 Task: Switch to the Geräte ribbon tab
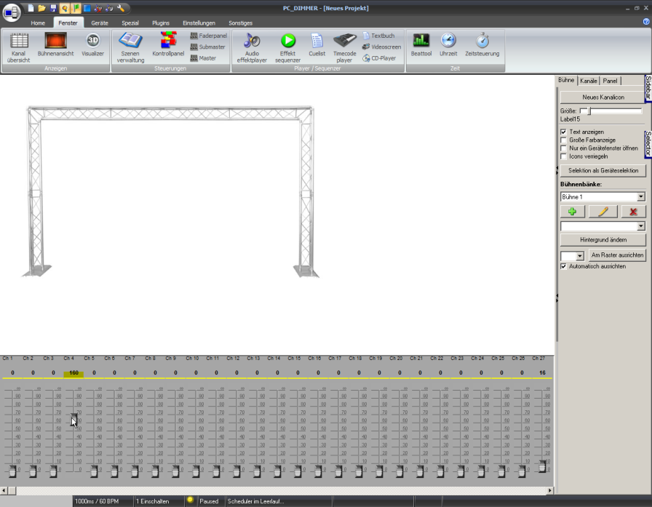(x=100, y=23)
